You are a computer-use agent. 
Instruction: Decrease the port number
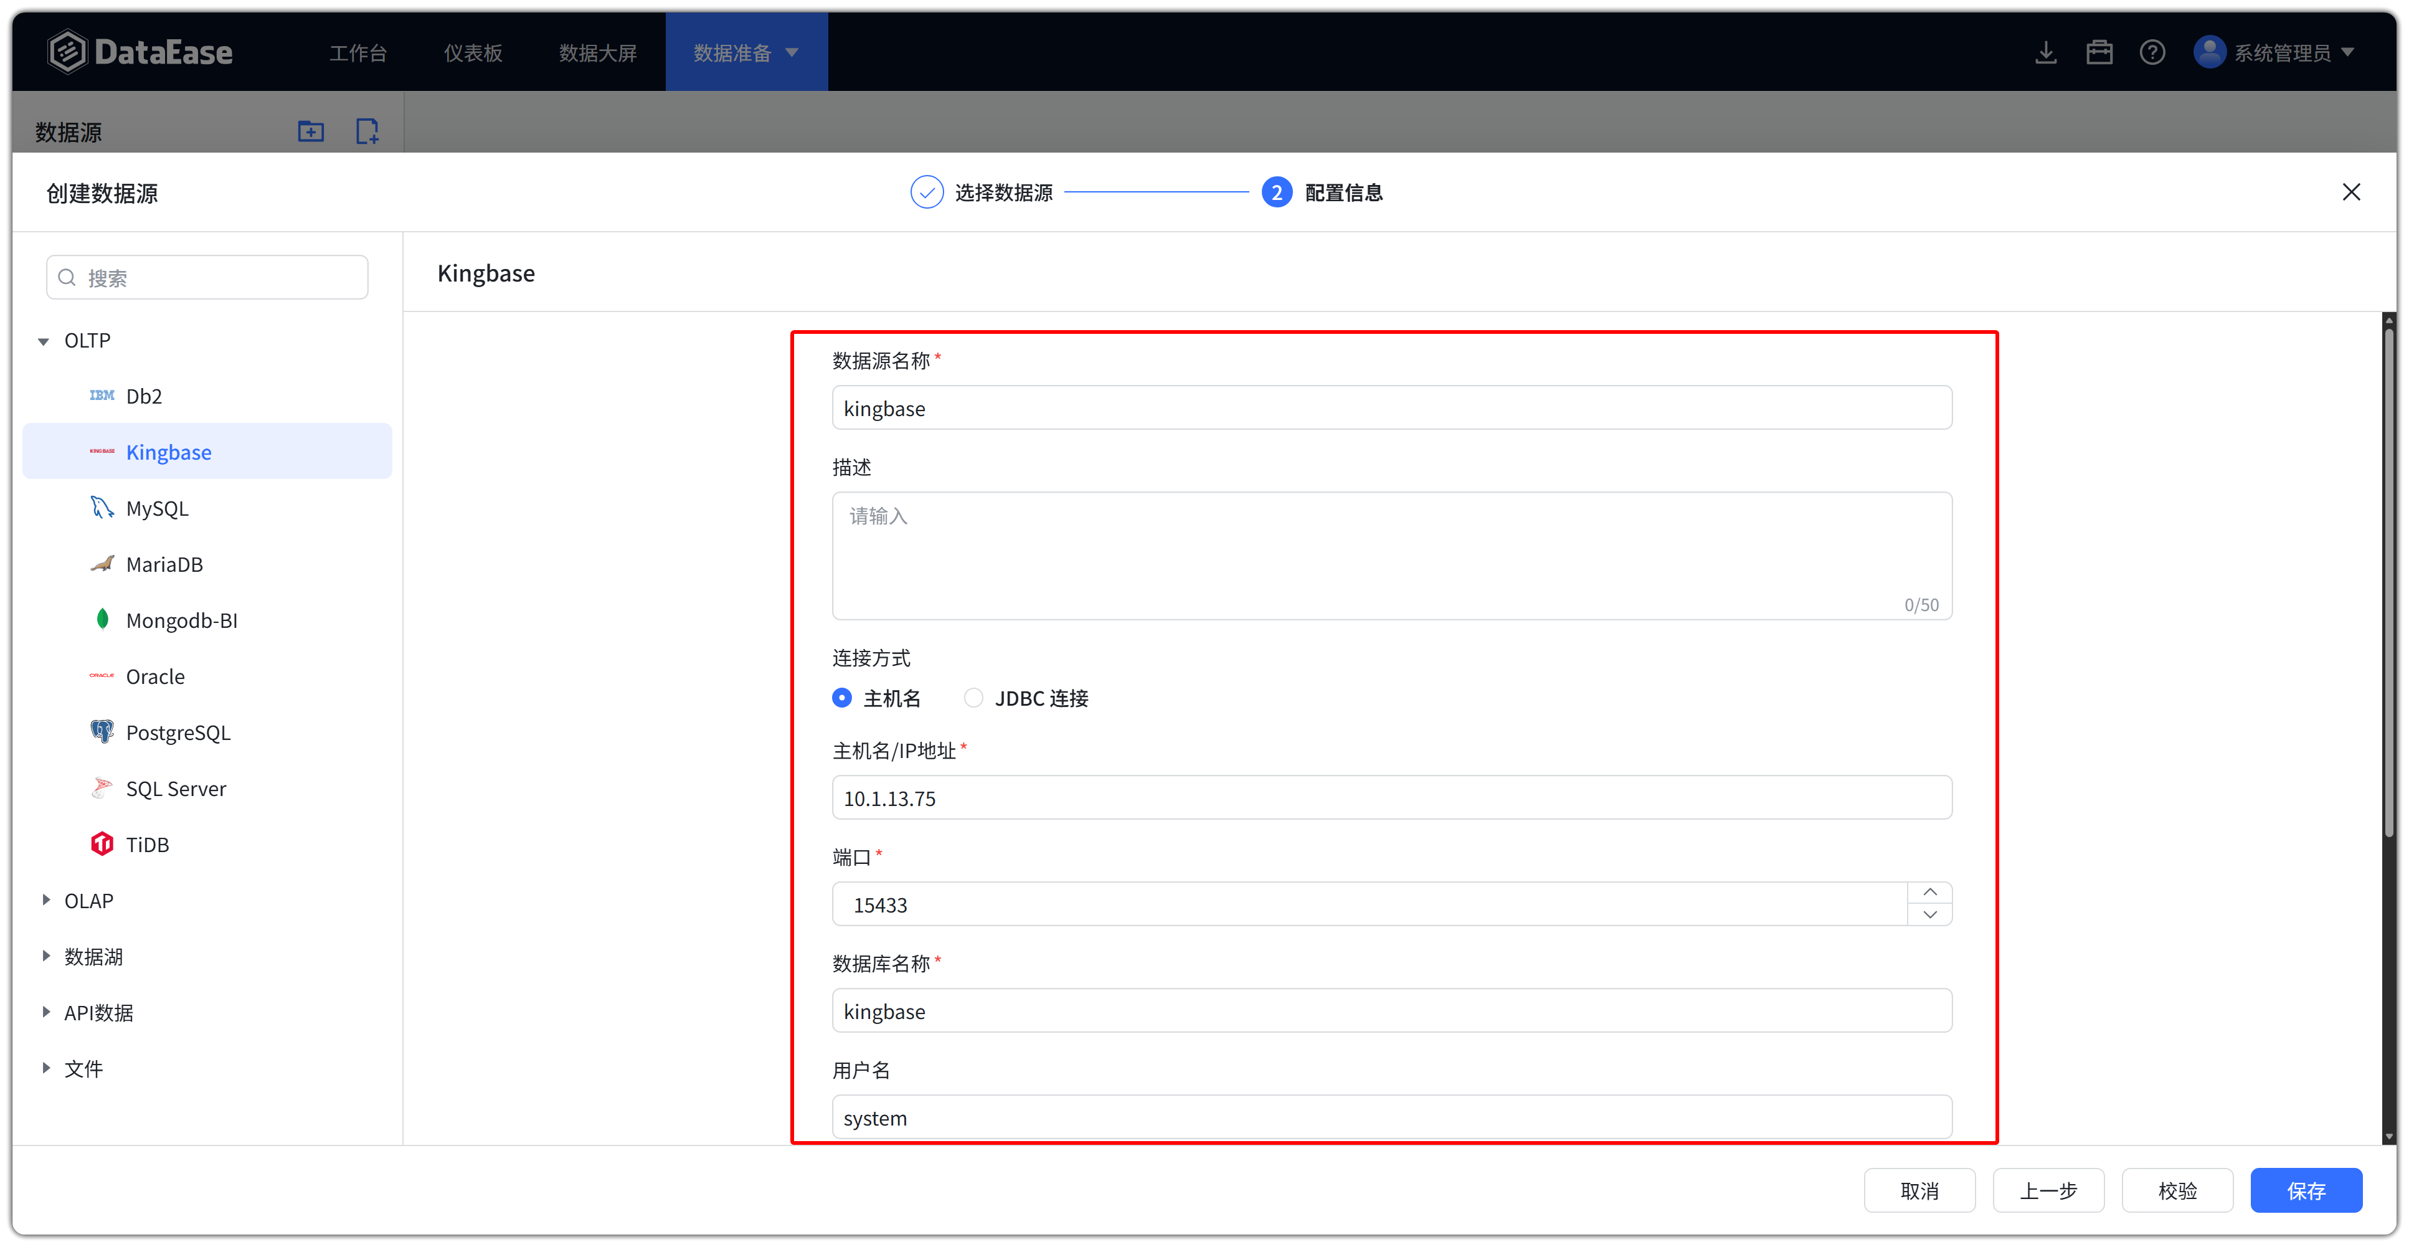point(1930,915)
